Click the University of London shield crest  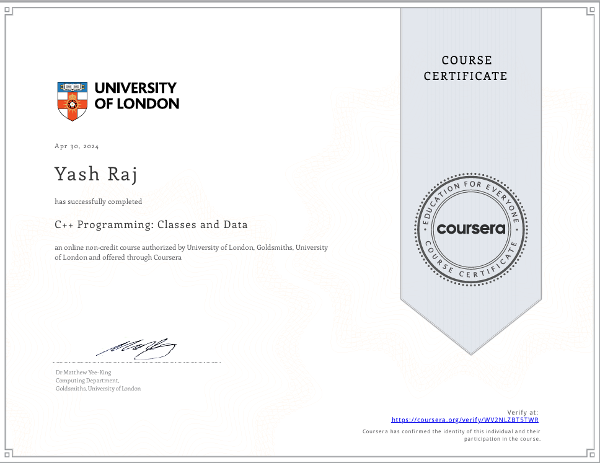(73, 101)
